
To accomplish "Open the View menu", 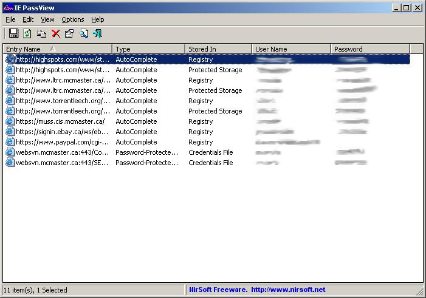I will click(47, 19).
